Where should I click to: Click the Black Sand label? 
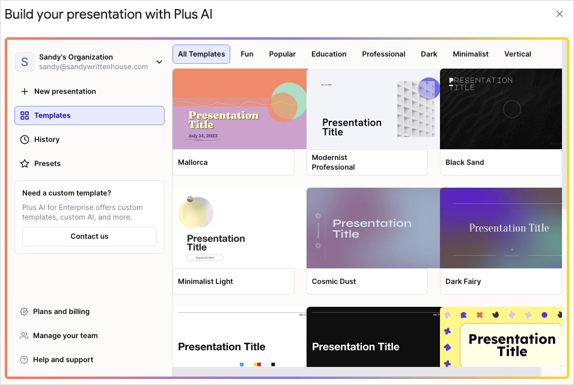[465, 162]
